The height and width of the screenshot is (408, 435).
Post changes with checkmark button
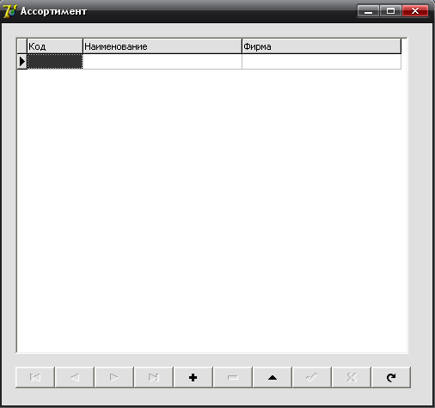312,377
